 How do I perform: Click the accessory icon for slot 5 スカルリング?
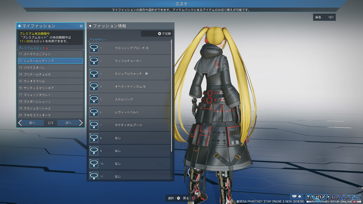pos(94,99)
